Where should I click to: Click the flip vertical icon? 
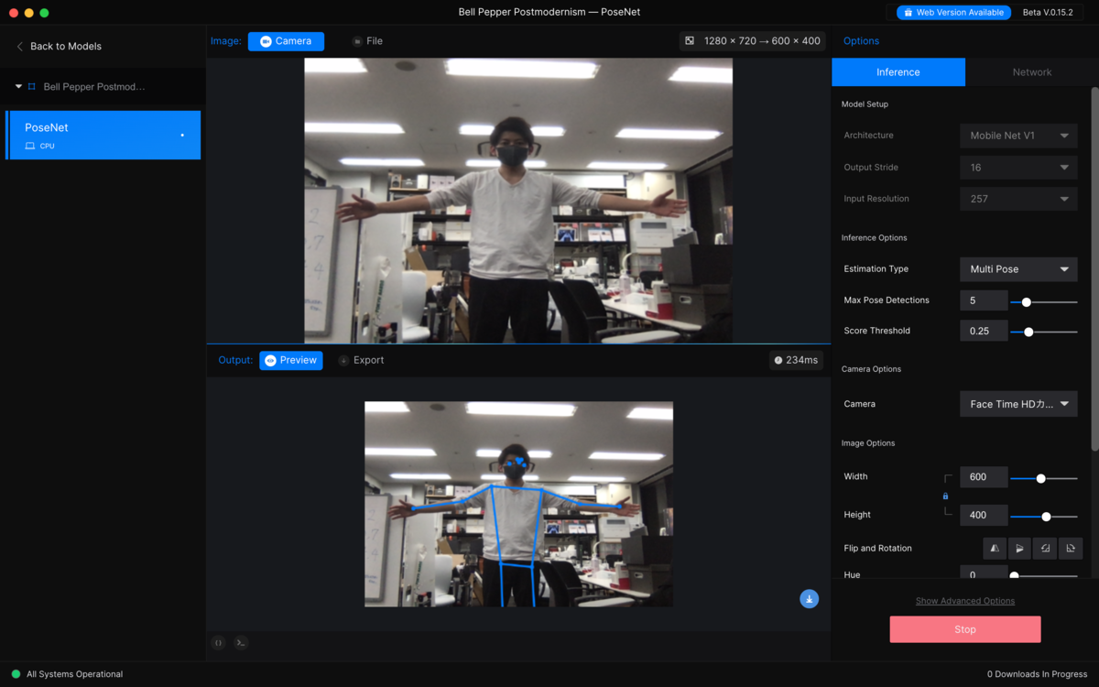[x=1019, y=548]
